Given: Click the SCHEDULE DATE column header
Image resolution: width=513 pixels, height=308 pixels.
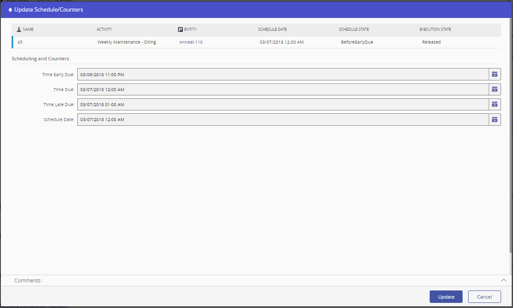Looking at the screenshot, I should click(x=273, y=30).
